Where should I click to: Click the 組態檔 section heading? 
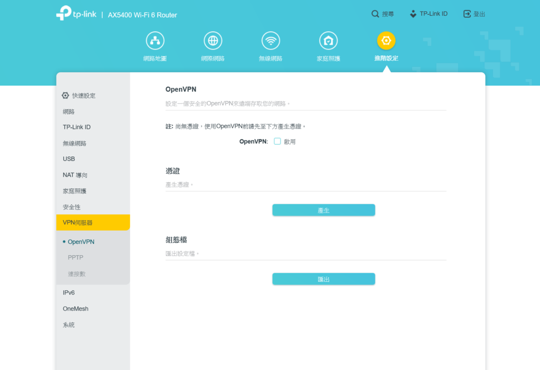[x=176, y=239]
